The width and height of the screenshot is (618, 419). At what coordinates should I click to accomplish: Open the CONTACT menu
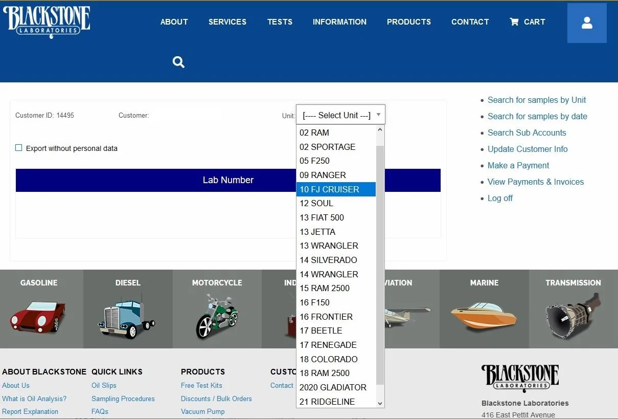pos(470,22)
